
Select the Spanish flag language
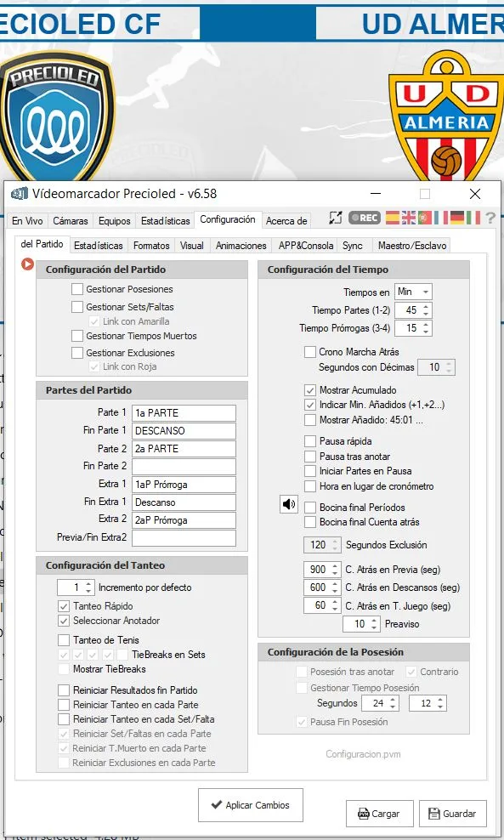click(392, 218)
